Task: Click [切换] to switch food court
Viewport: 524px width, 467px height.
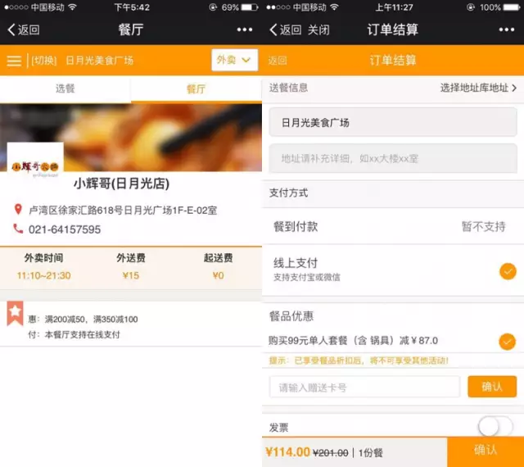Action: [43, 61]
